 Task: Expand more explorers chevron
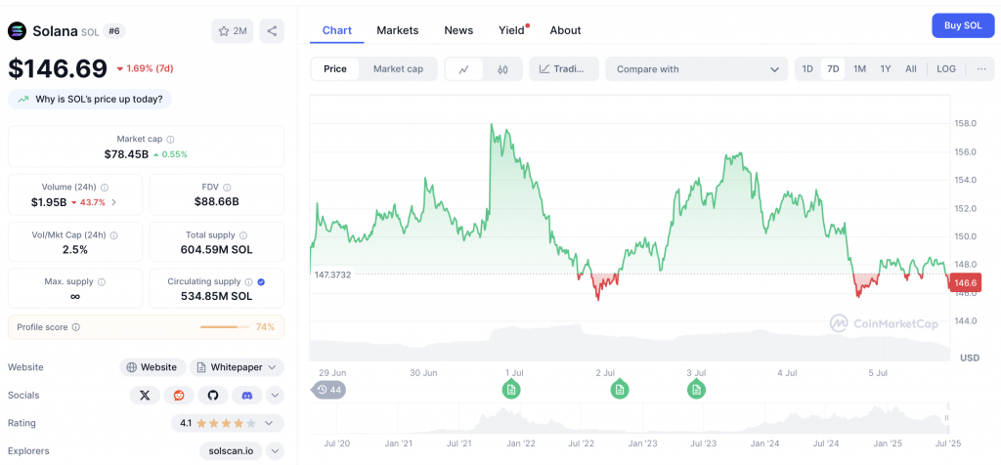tap(275, 451)
